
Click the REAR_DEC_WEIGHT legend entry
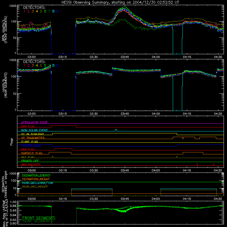(35, 187)
